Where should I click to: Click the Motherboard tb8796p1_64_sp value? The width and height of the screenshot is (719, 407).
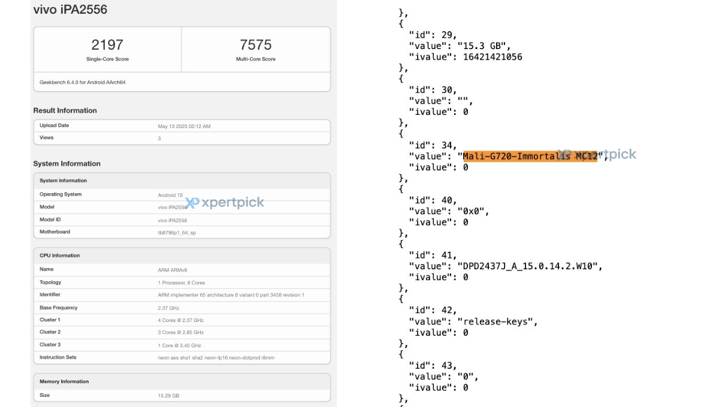(177, 232)
